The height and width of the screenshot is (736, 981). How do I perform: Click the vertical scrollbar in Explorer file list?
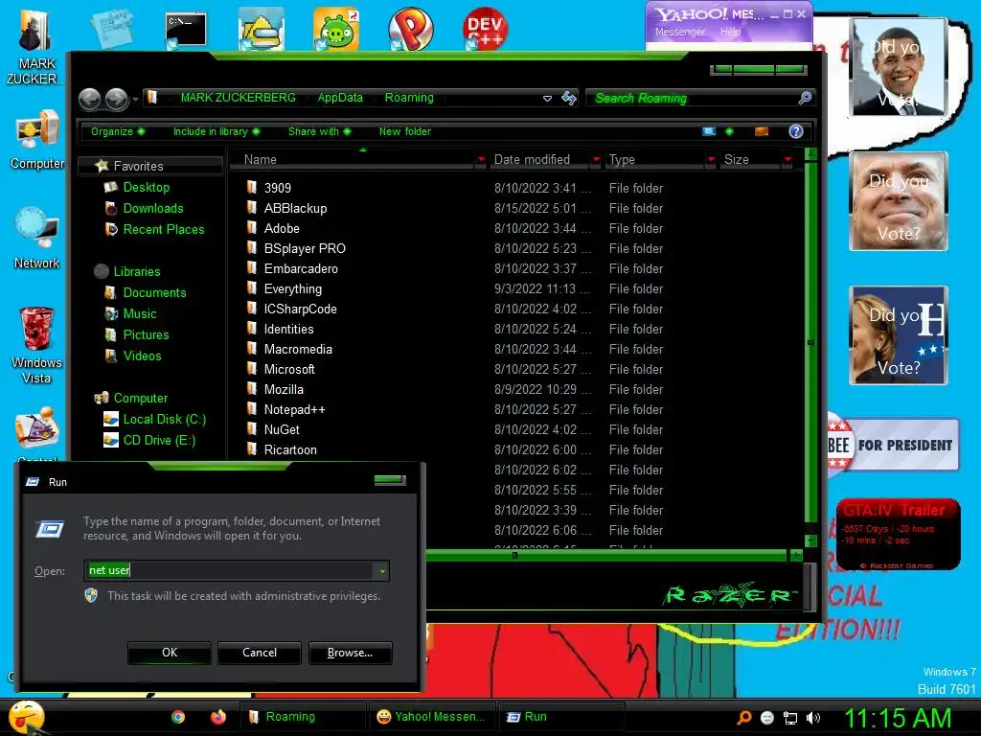point(810,343)
